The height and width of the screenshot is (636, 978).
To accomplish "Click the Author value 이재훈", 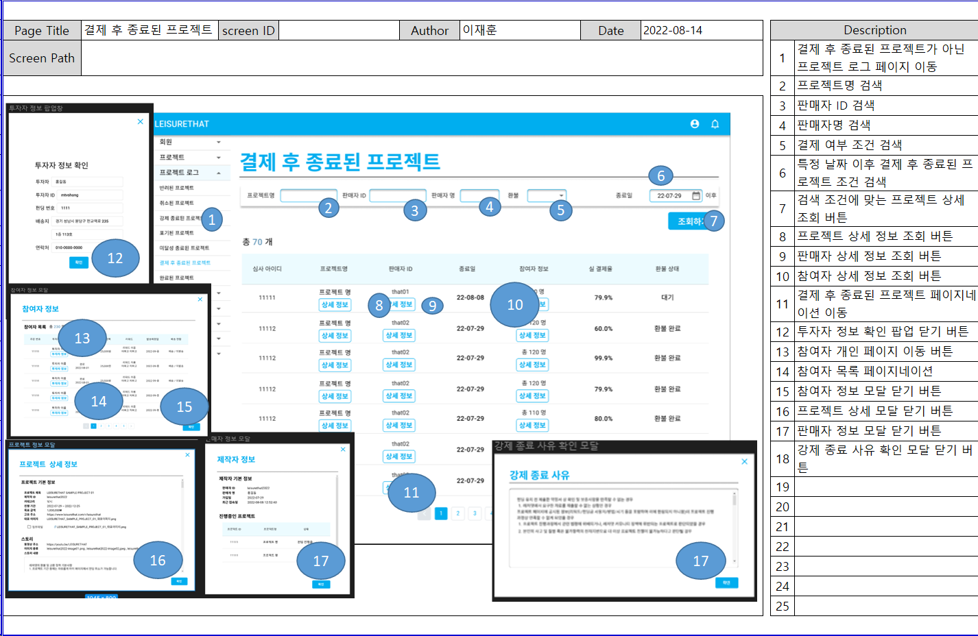I will (479, 30).
